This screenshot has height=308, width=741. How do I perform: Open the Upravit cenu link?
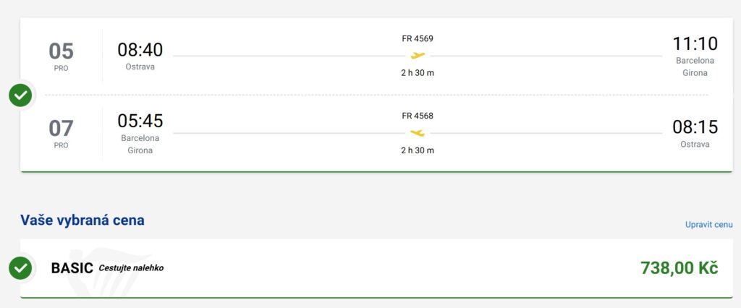click(708, 225)
